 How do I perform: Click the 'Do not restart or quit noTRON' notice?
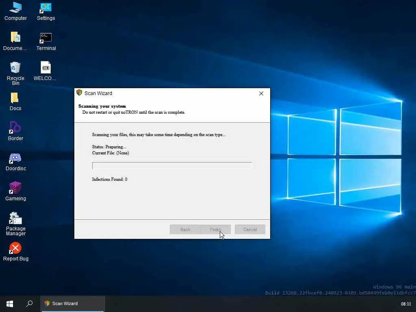tap(134, 112)
